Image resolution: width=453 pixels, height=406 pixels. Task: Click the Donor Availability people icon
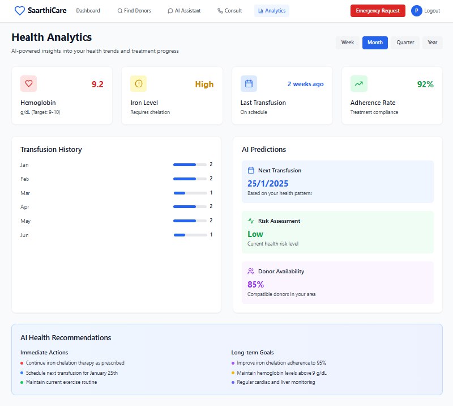coord(251,272)
